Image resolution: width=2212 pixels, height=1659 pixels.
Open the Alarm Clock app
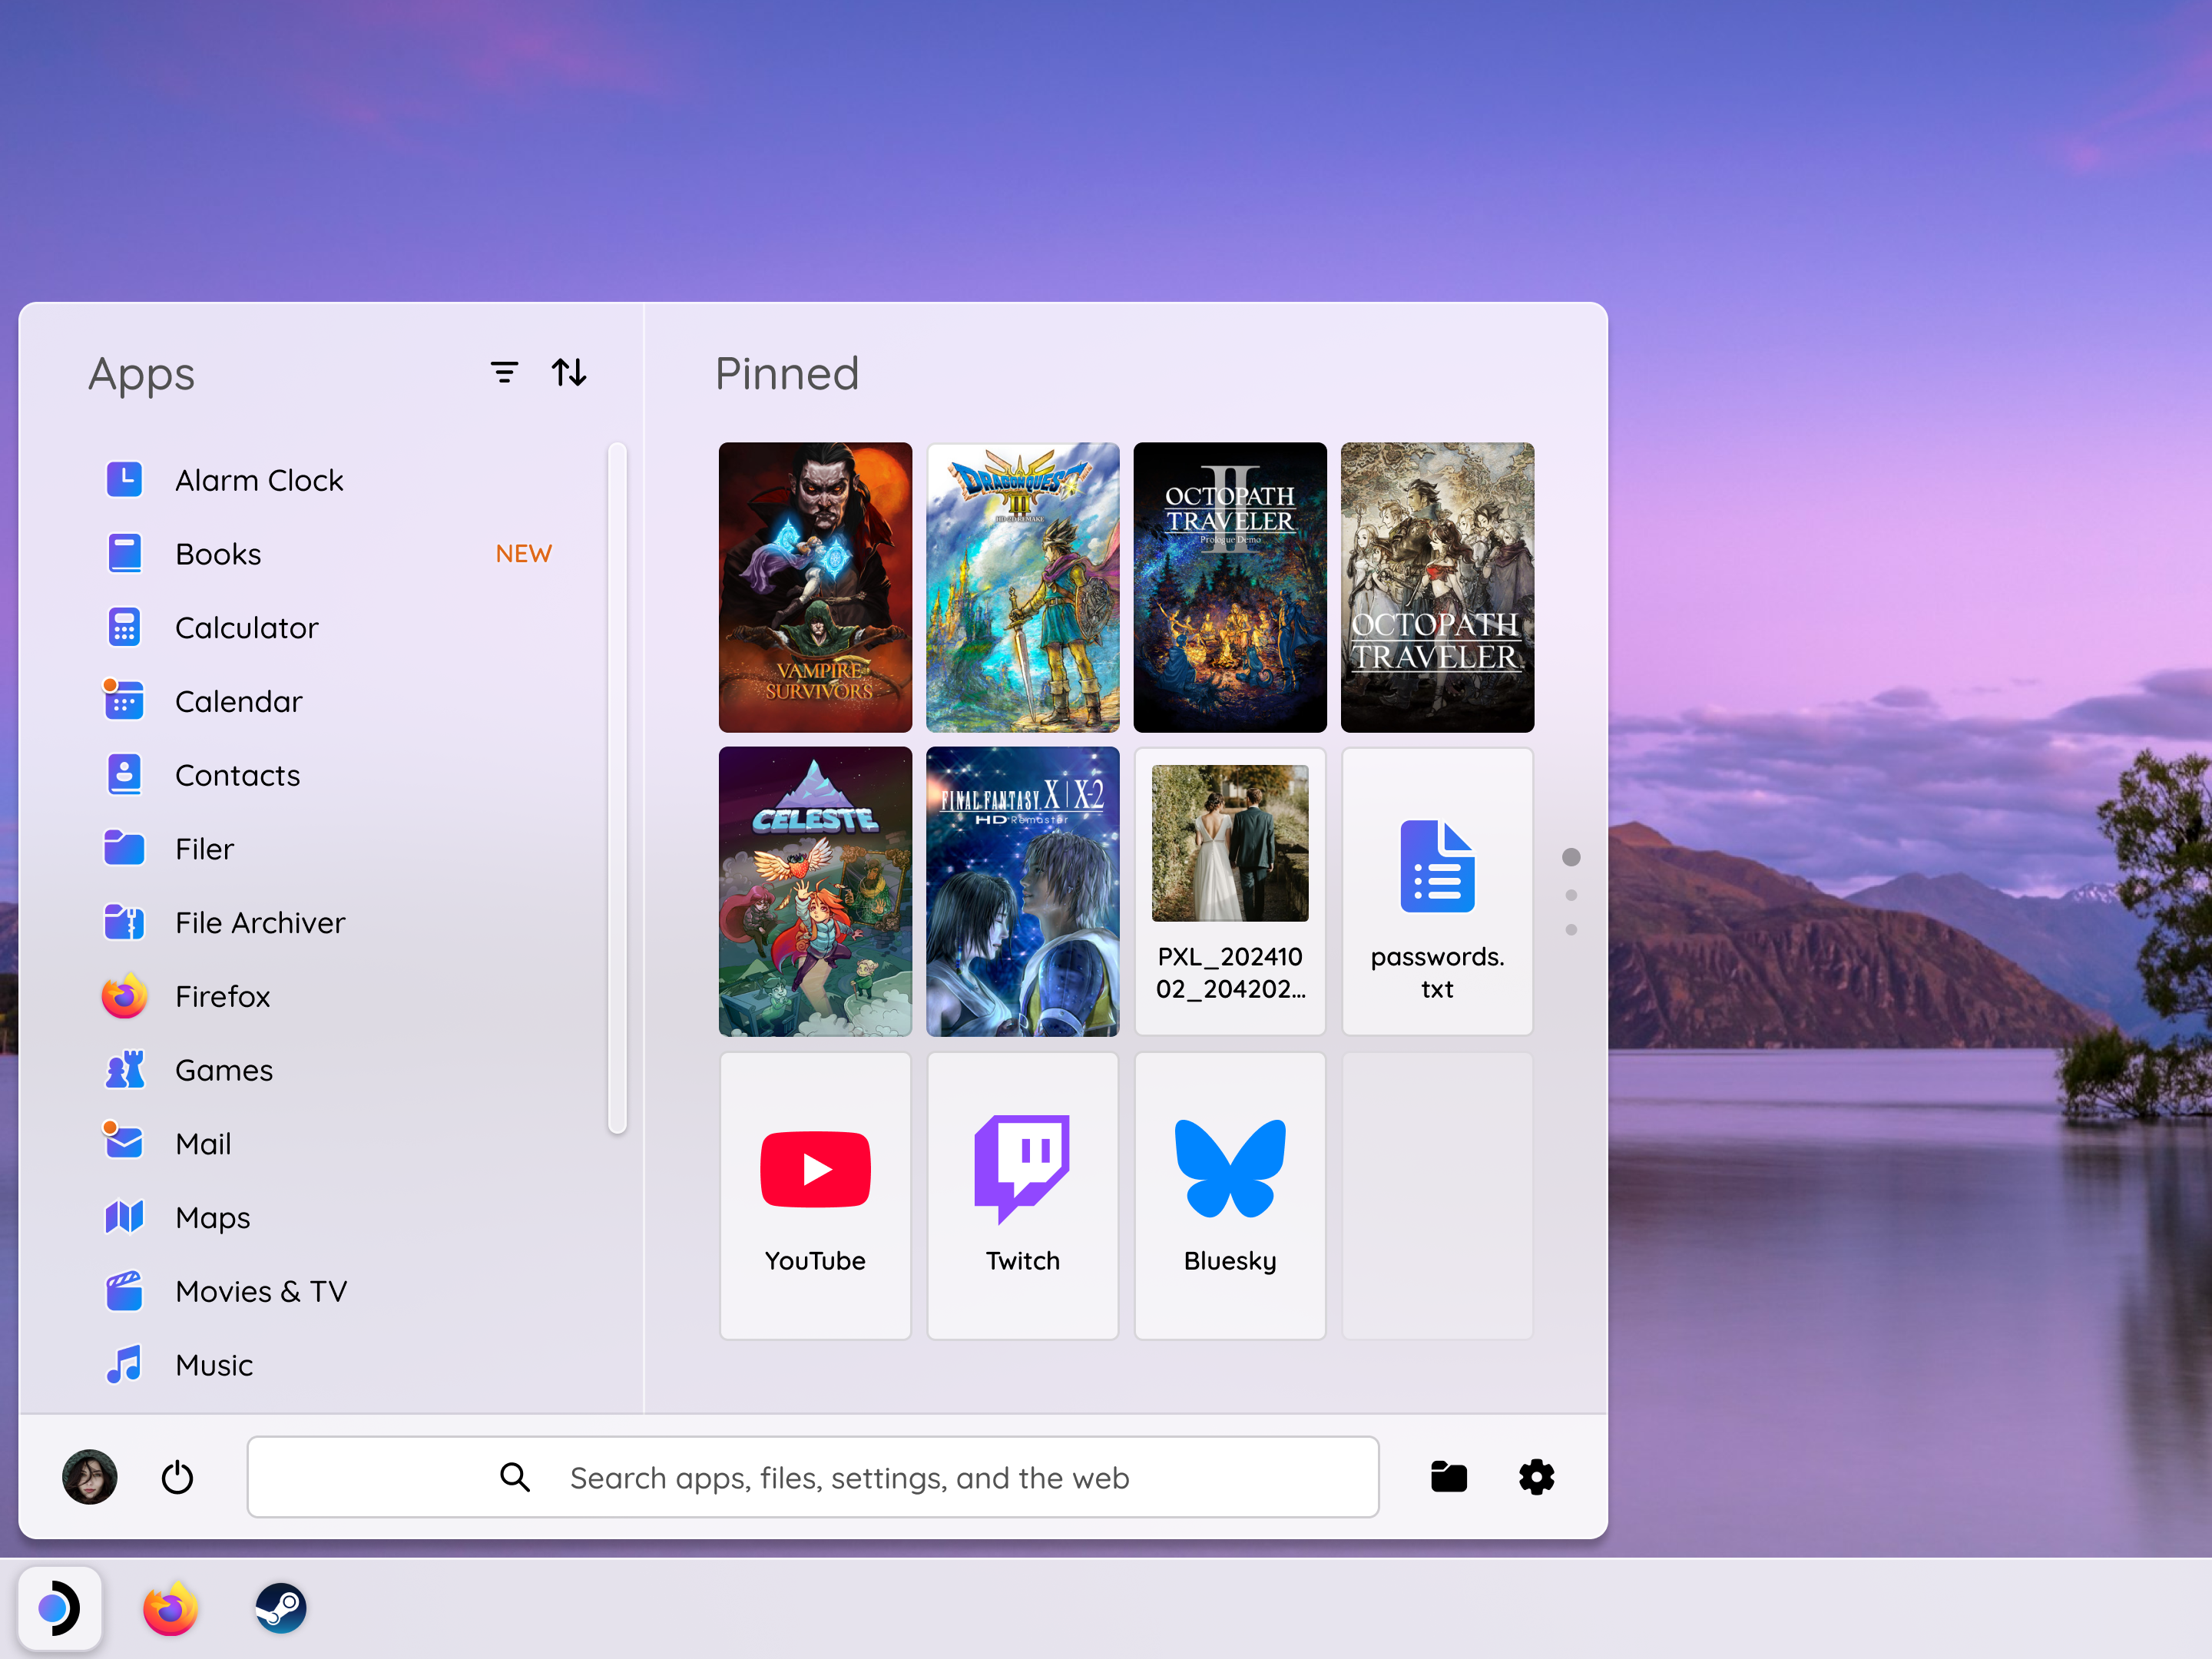click(x=259, y=479)
